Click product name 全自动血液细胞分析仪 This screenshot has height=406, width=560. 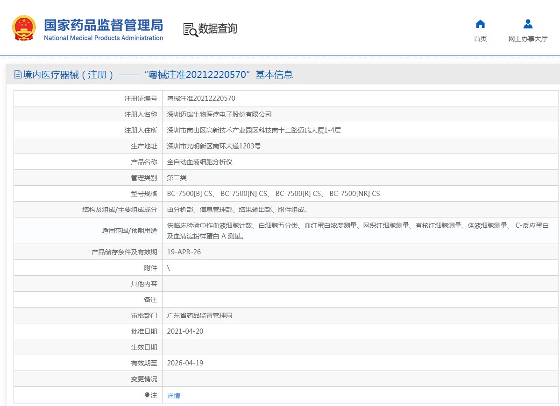click(x=199, y=162)
